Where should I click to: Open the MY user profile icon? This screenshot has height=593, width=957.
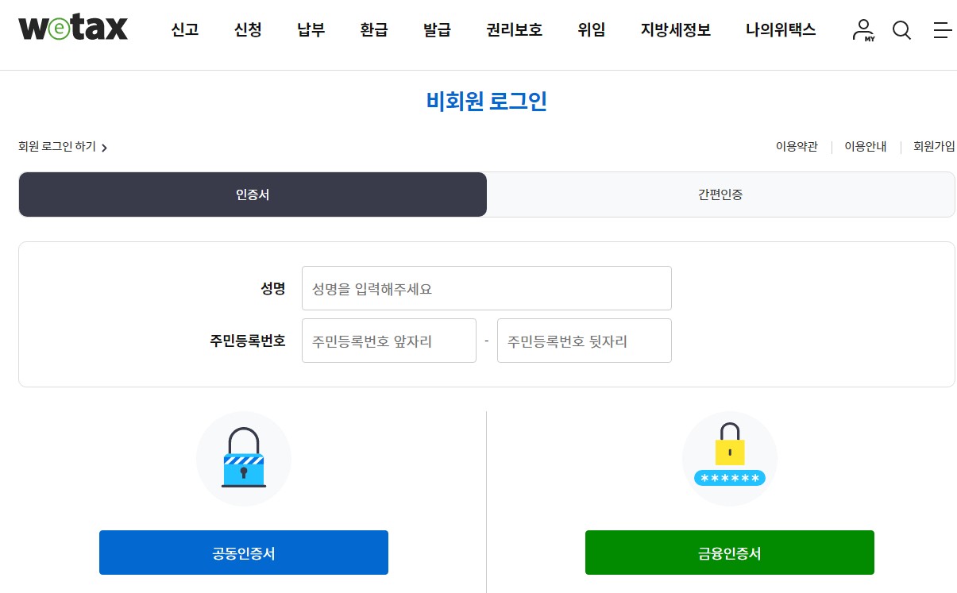[x=862, y=30]
